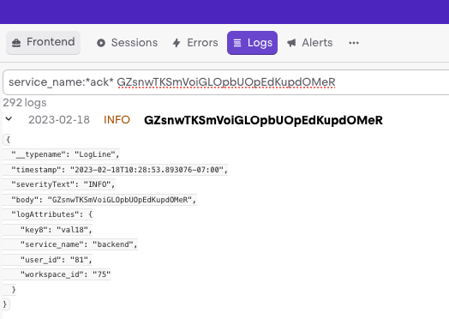Click the bold log message GZsnwTKSmVoiGLOpbUOpEdKupdOMeR
Viewport: 449px width, 319px height.
263,120
